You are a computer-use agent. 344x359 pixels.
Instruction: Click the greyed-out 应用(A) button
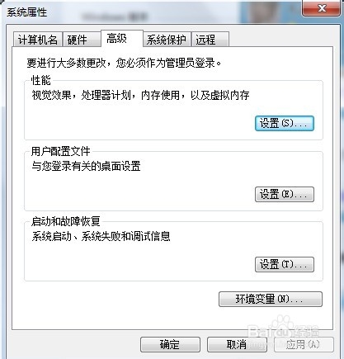pos(304,344)
